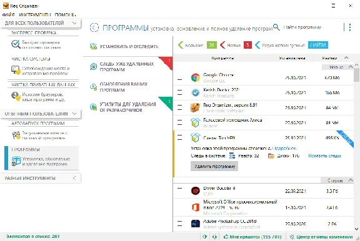Collapse the Опытным пользователям section
Viewport: 360px width, 241px height.
74,114
